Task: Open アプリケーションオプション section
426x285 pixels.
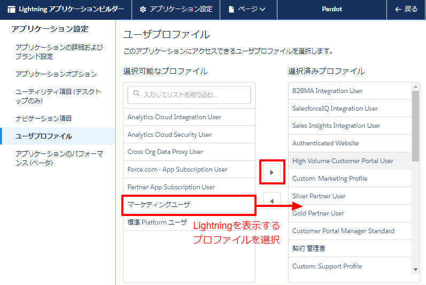Action: tap(56, 74)
